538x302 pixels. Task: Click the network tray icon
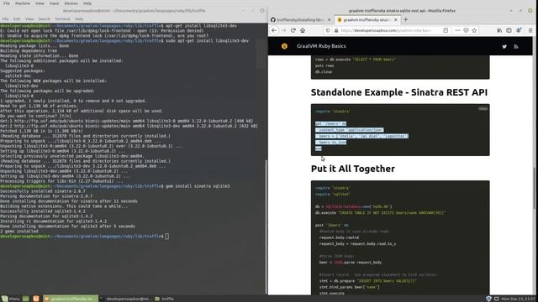click(x=496, y=299)
